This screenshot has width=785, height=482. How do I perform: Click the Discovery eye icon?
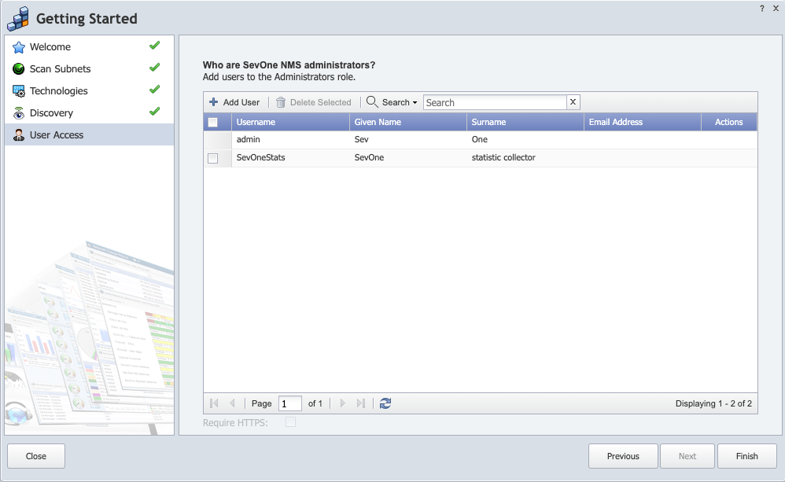click(19, 113)
